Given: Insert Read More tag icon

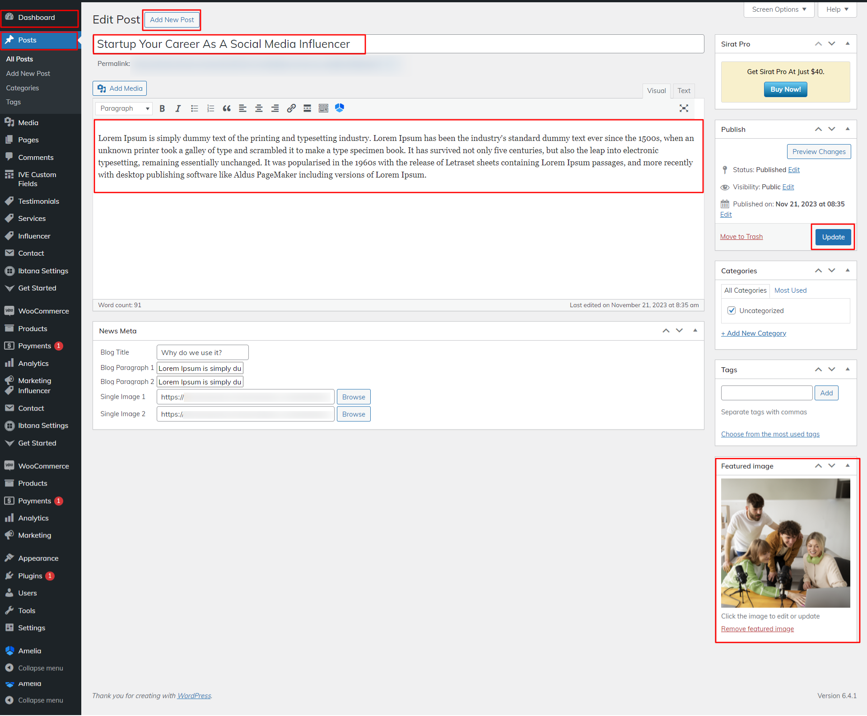Looking at the screenshot, I should point(307,108).
